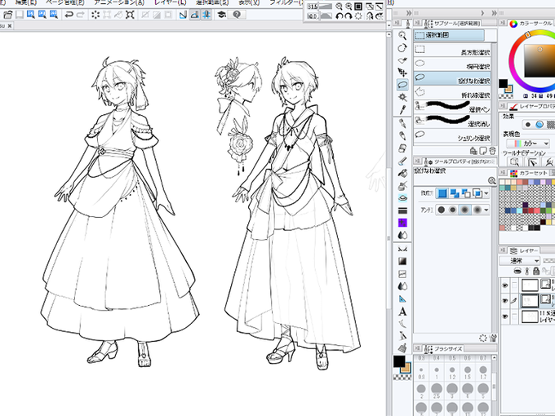This screenshot has width=555, height=416.
Task: Select the Text tool (A icon)
Action: [x=402, y=312]
